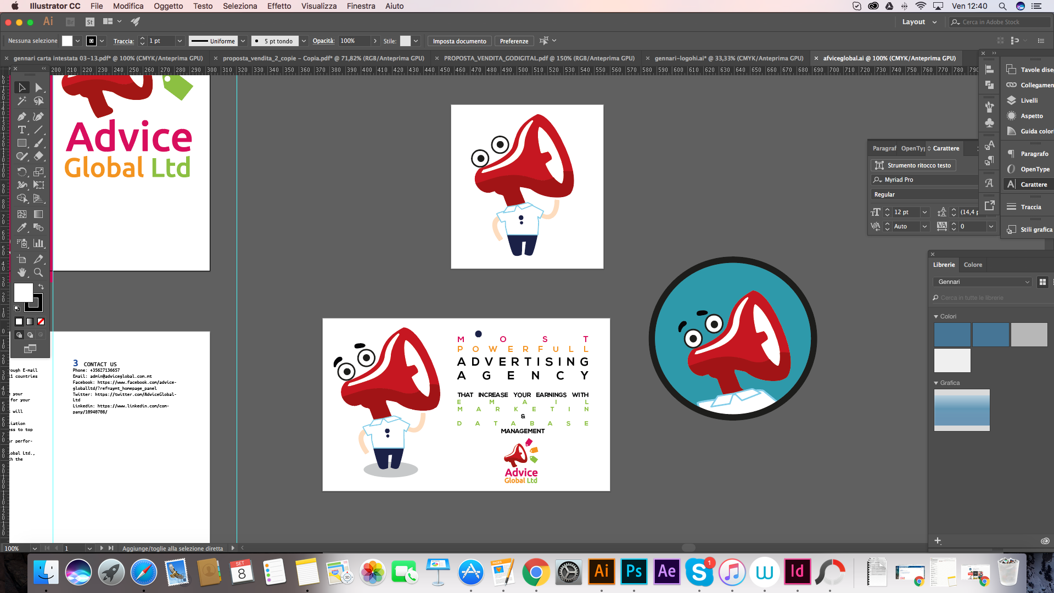Select the Free Transform tool
This screenshot has height=593, width=1054.
[x=38, y=185]
